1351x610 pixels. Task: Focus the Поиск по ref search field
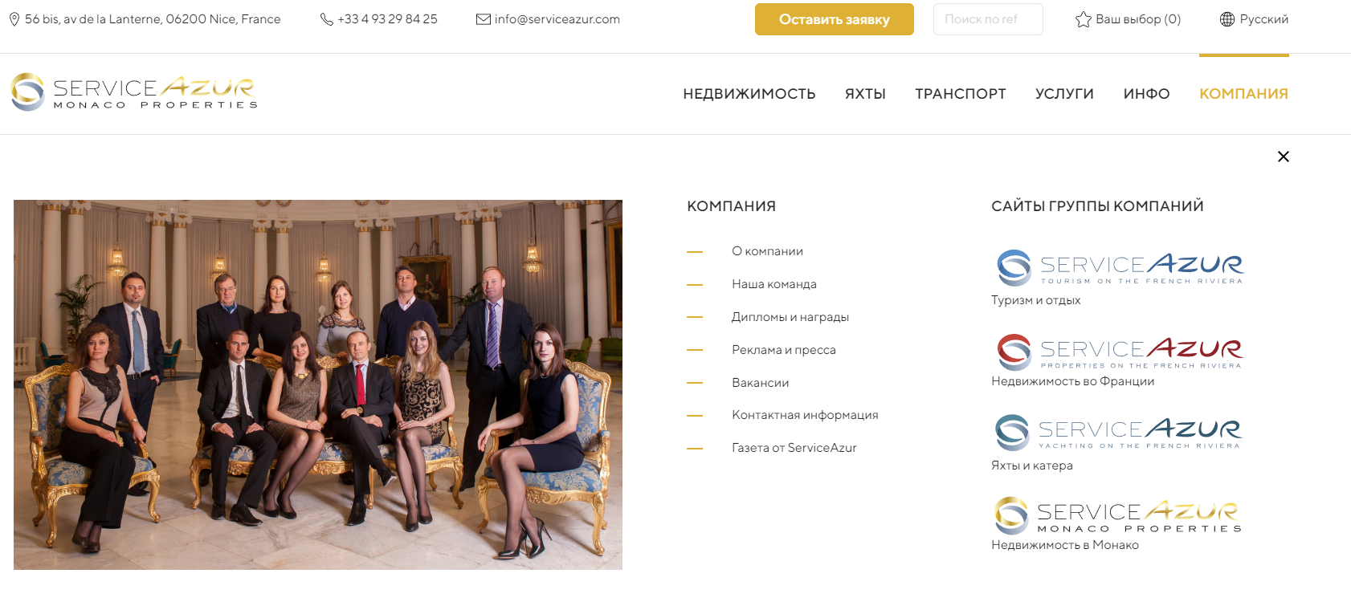(988, 19)
